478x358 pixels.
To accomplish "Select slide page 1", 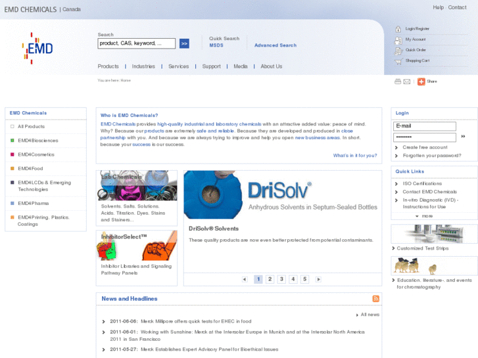I will tap(258, 279).
